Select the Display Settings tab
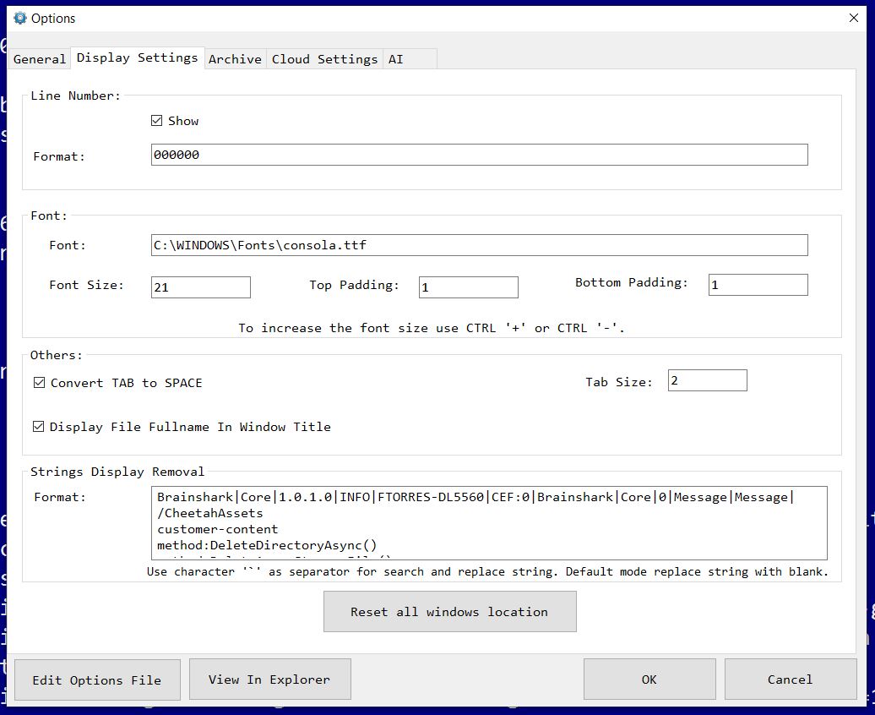 click(138, 57)
